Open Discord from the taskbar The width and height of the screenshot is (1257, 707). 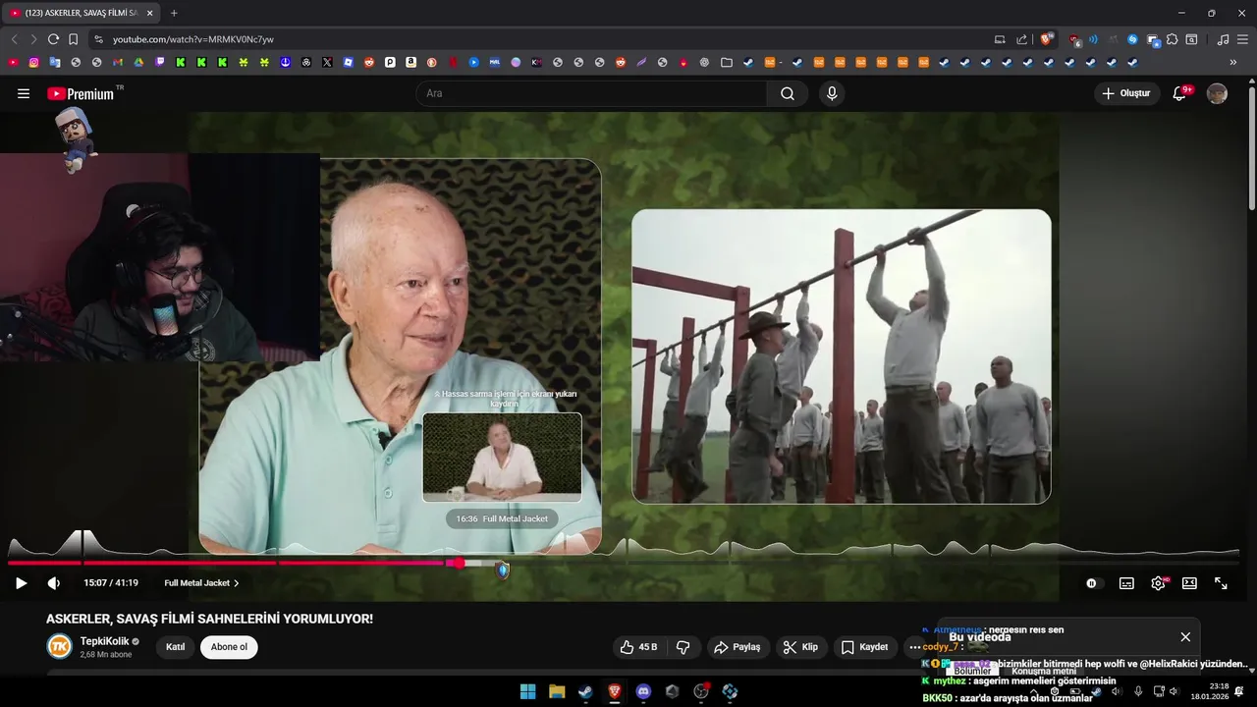coord(643,691)
